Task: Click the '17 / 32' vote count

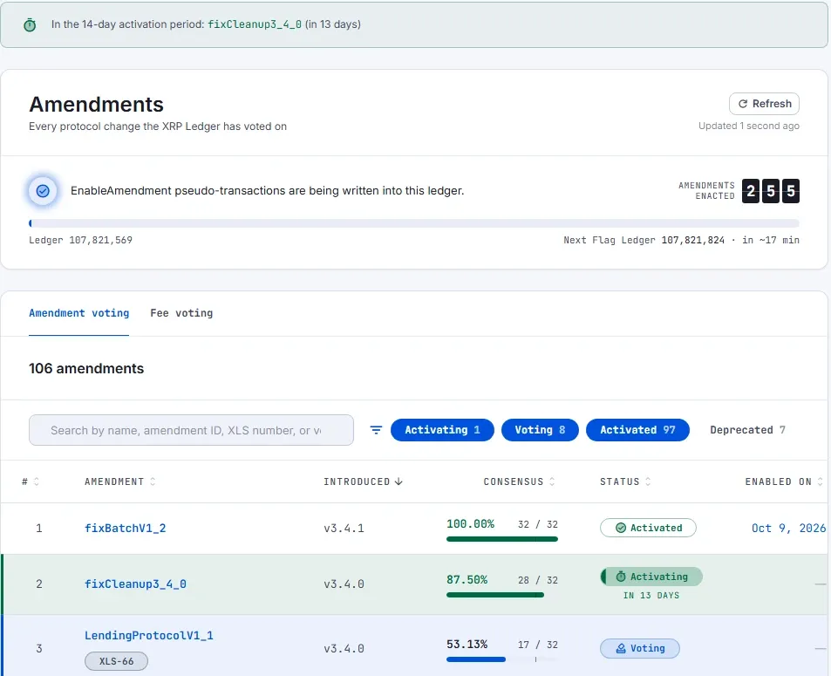Action: (537, 645)
